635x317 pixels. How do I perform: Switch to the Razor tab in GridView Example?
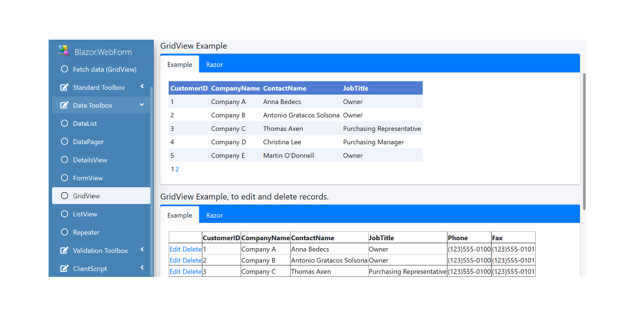214,64
